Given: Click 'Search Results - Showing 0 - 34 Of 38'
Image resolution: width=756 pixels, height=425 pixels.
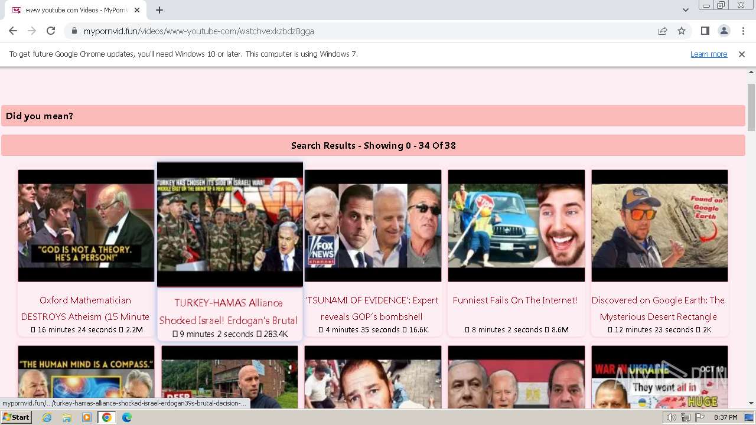Looking at the screenshot, I should point(373,145).
